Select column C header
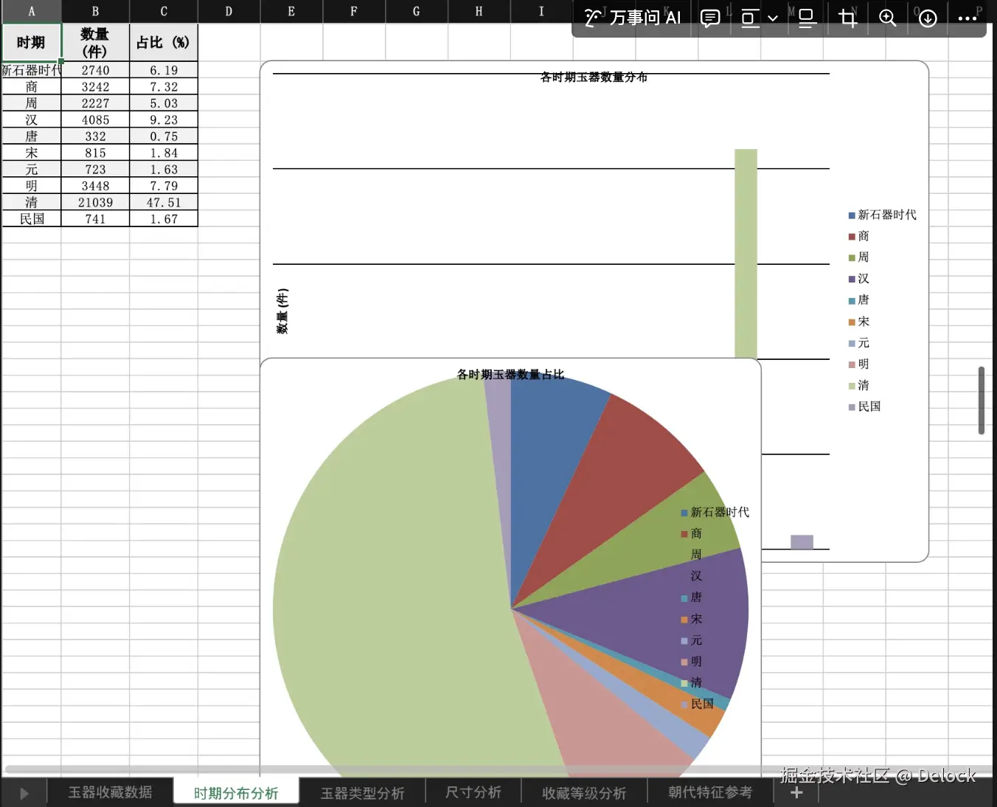997x807 pixels. (x=164, y=11)
